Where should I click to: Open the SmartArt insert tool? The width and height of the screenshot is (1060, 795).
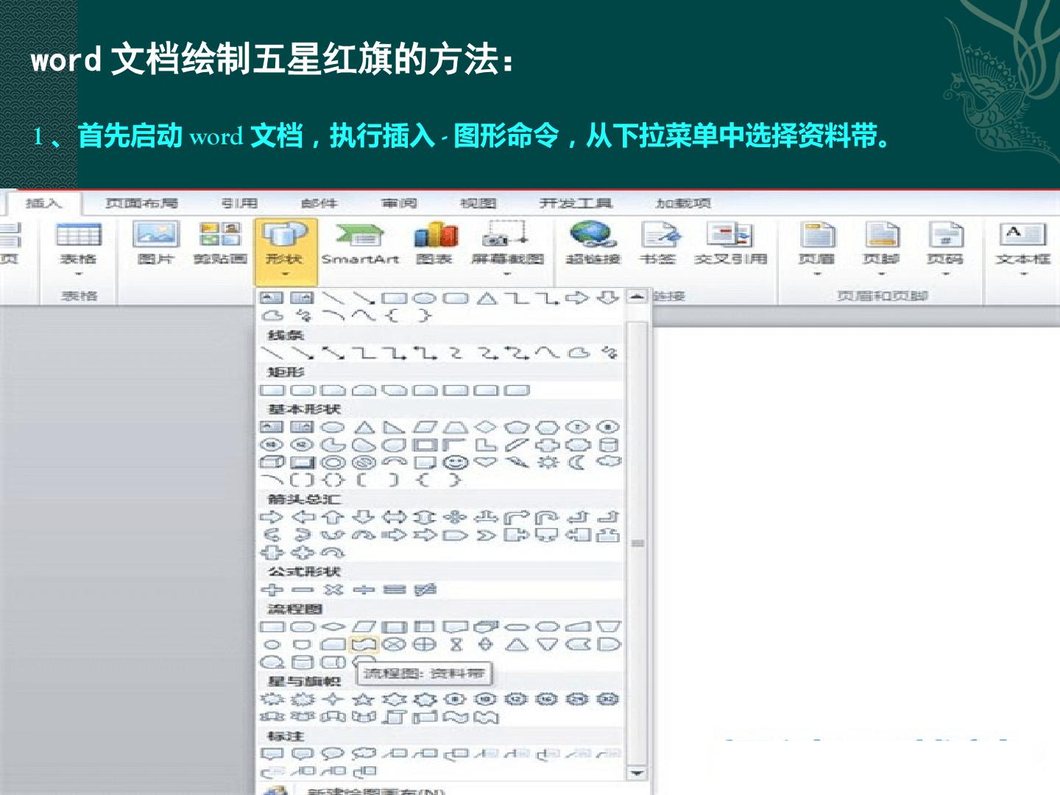[x=360, y=244]
